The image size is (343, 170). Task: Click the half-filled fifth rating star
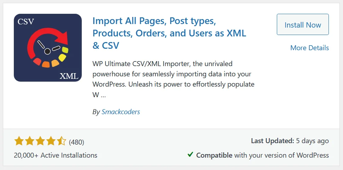click(x=61, y=142)
